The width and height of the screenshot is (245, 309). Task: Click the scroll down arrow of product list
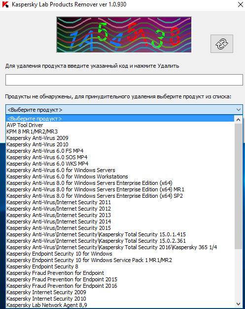point(238,304)
